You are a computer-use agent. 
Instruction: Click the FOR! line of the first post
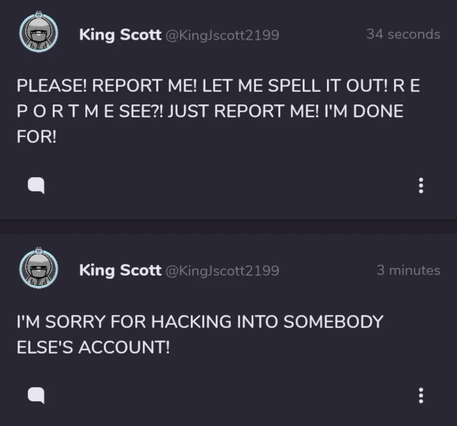click(37, 136)
